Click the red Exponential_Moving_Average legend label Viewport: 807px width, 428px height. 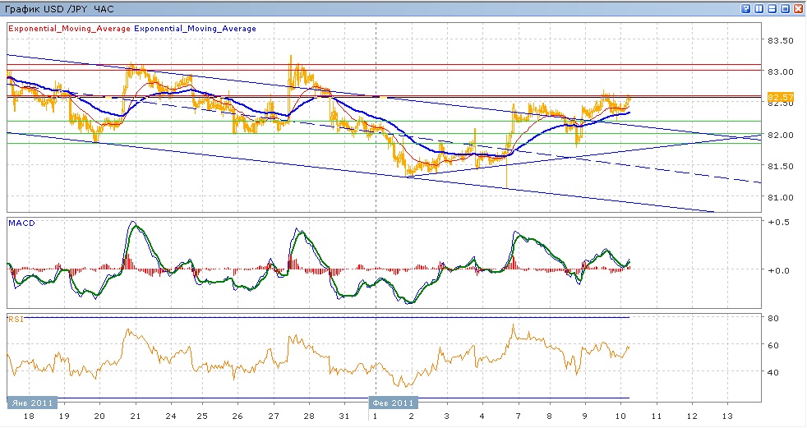coord(69,29)
